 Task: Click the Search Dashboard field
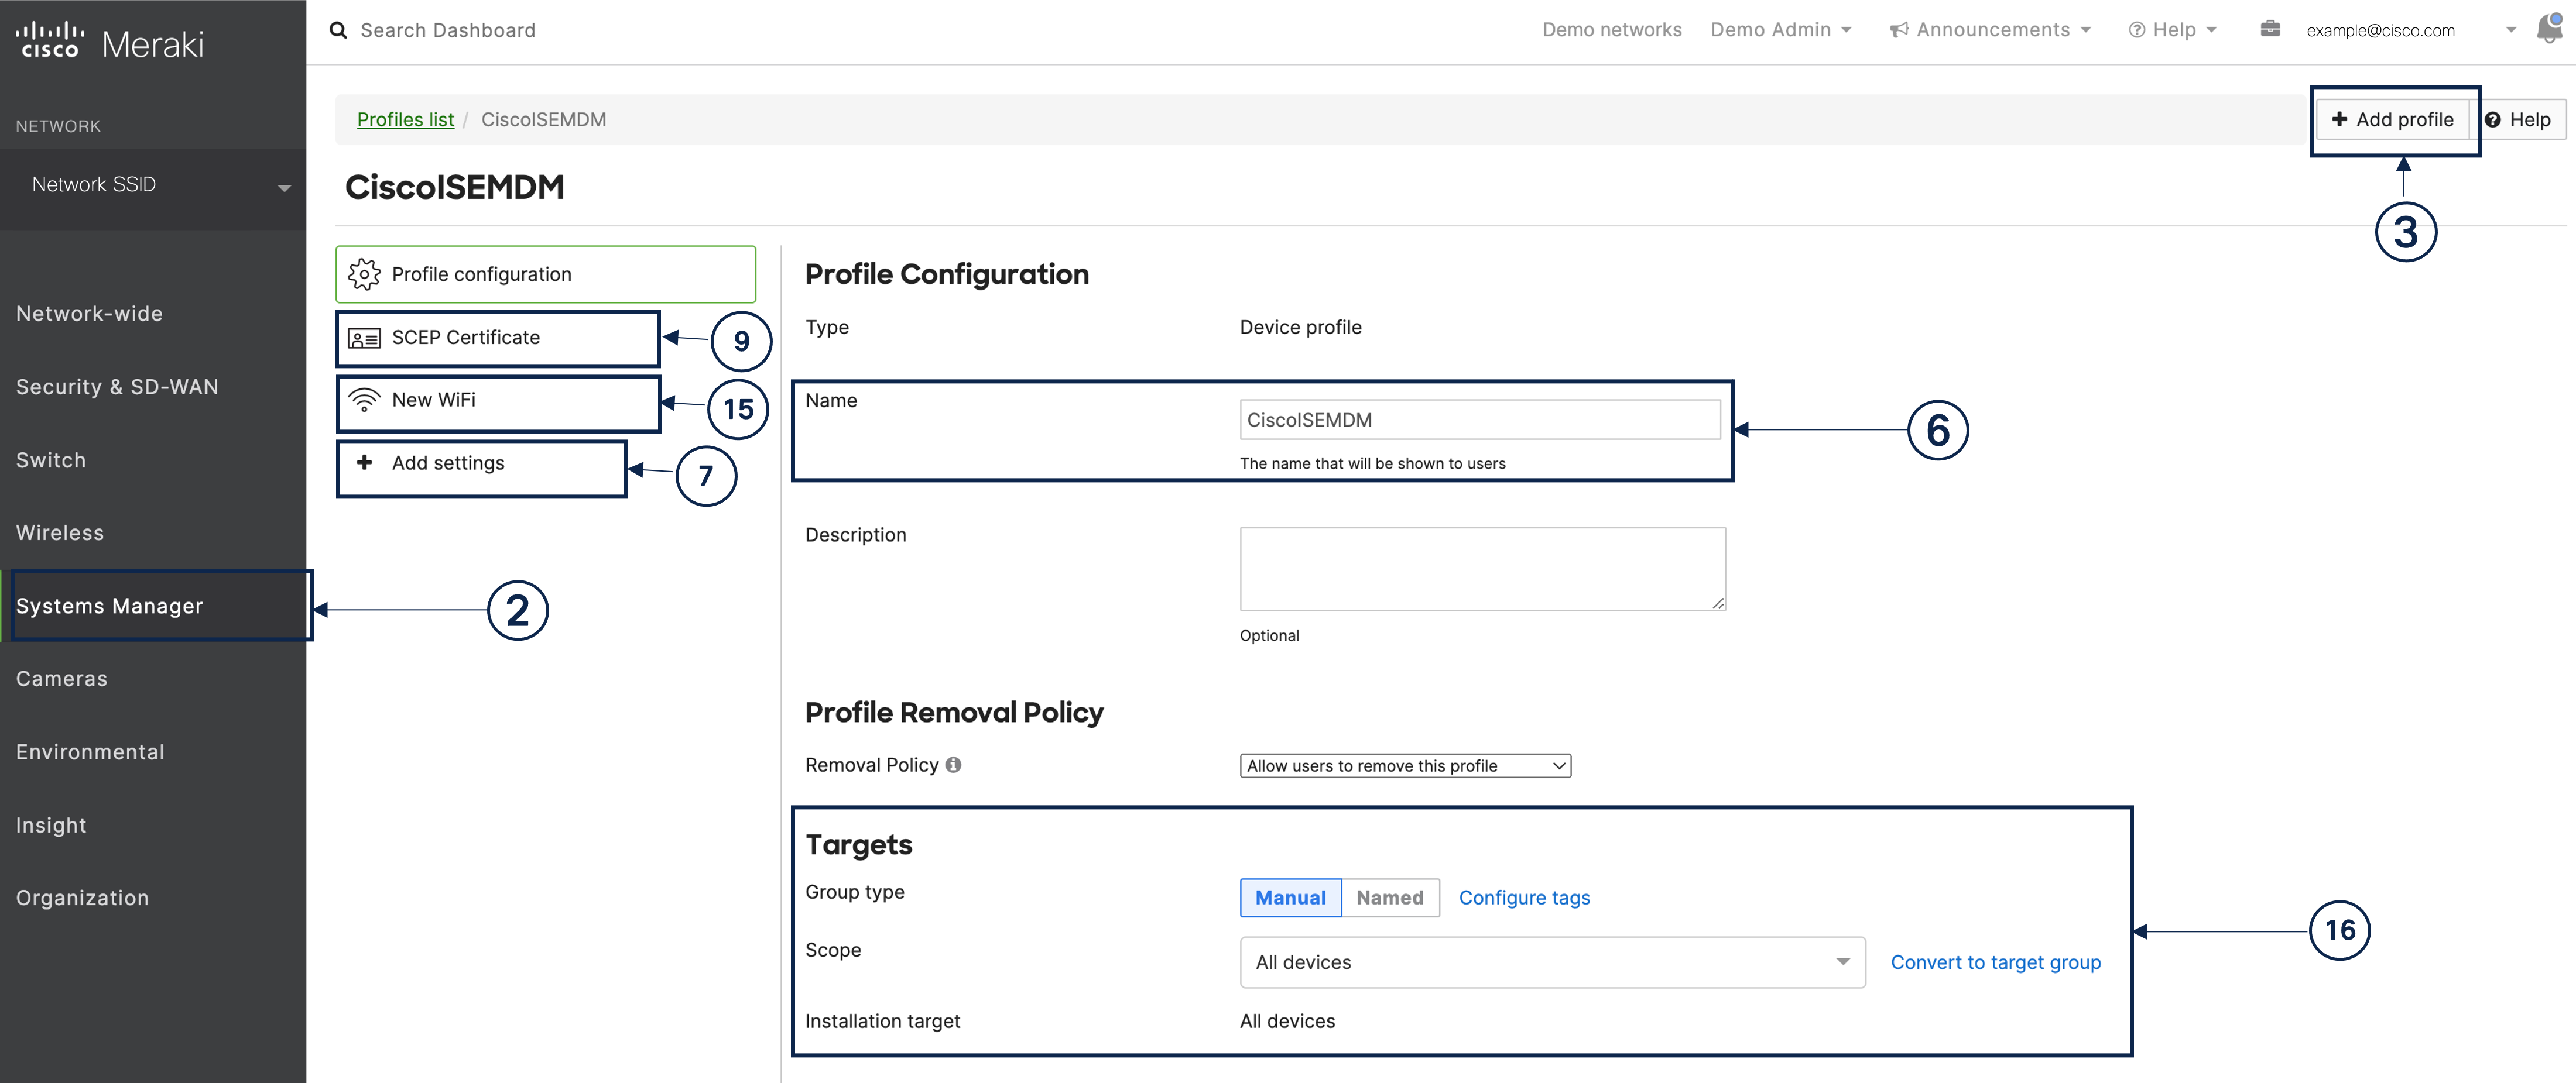448,30
